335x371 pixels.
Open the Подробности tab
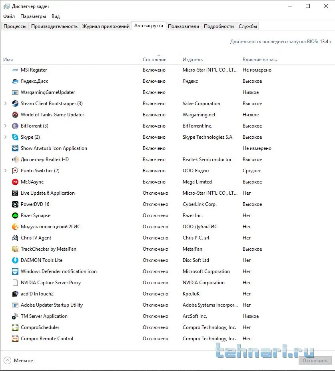tap(219, 26)
